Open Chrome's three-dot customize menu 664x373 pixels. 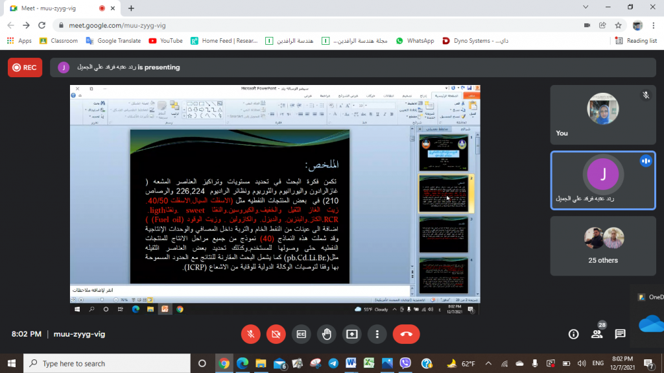tap(654, 25)
